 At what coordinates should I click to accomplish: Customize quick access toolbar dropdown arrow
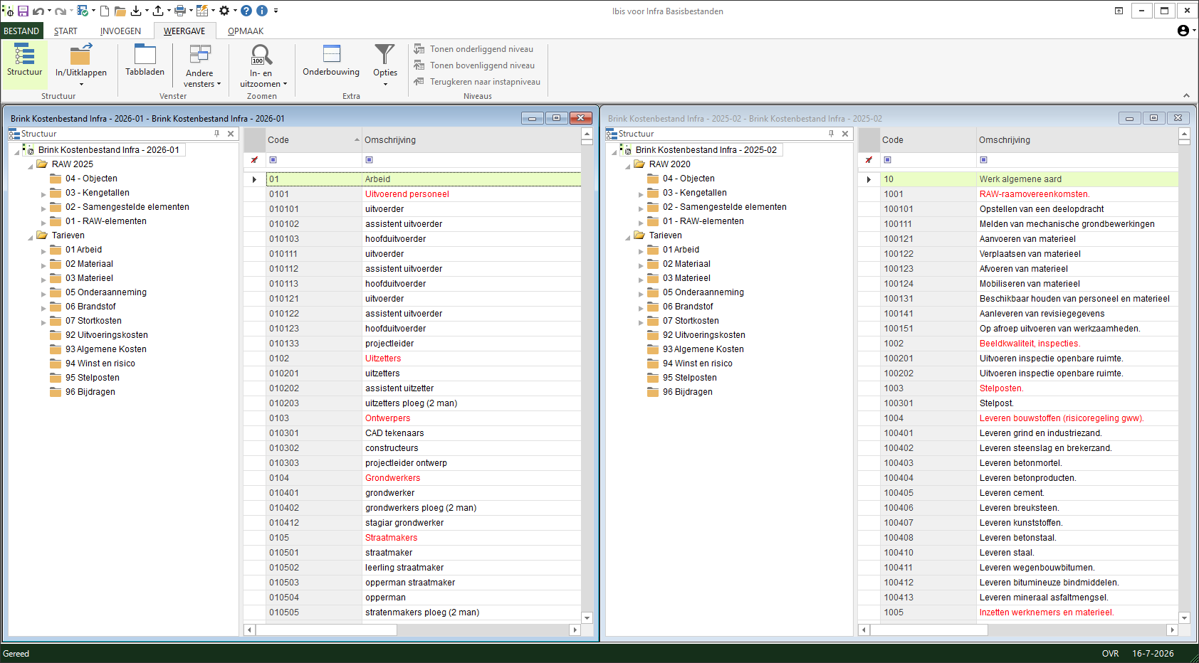point(276,11)
